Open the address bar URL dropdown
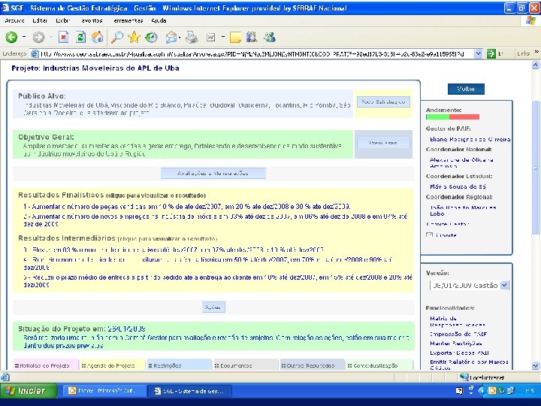The image size is (541, 406). [x=478, y=53]
